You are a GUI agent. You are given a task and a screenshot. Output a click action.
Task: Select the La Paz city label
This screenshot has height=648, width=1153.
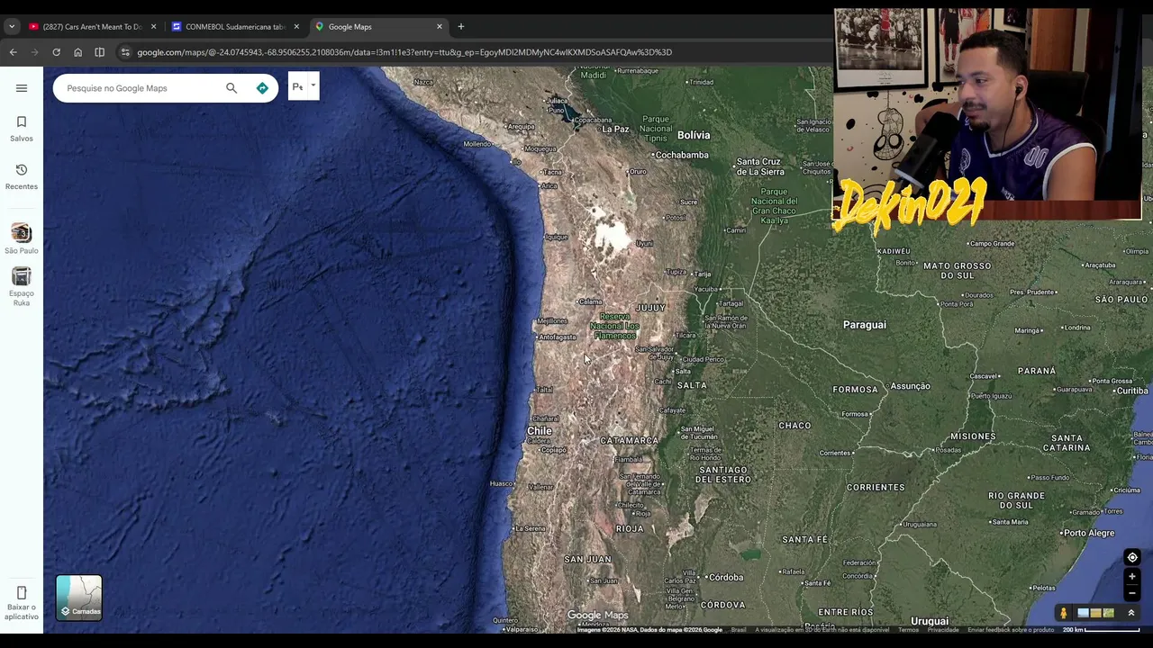click(x=615, y=129)
